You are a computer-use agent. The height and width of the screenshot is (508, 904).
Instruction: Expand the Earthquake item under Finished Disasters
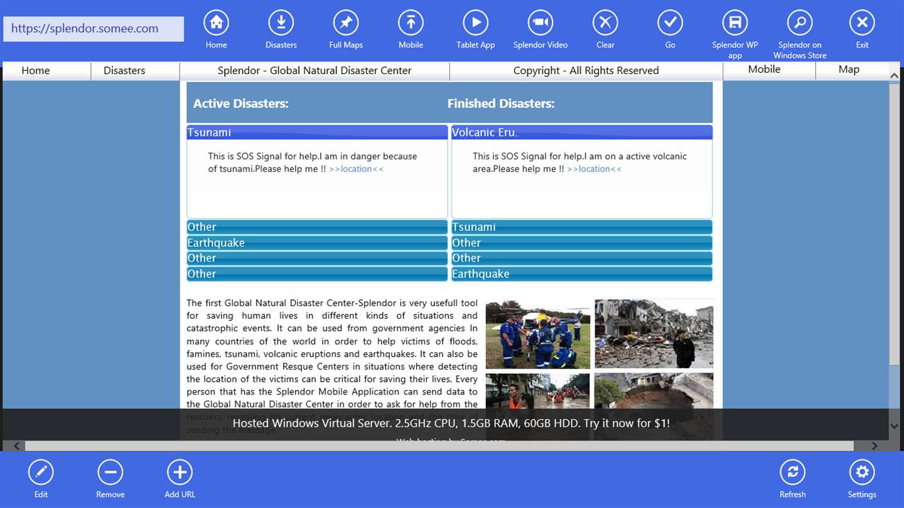point(582,274)
